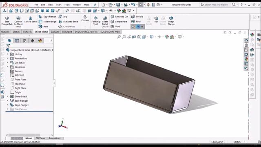This screenshot has height=147, width=261.
Task: Activate the Unfold tool
Action: click(137, 16)
